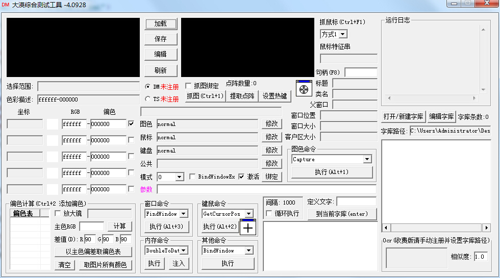Viewport: 500px width, 278px height.
Task: Check the third row 偏色 checkbox
Action: 131,156
